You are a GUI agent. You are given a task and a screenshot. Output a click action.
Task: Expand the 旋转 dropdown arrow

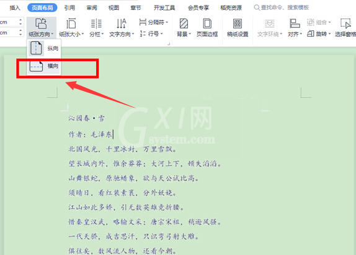tap(329, 34)
